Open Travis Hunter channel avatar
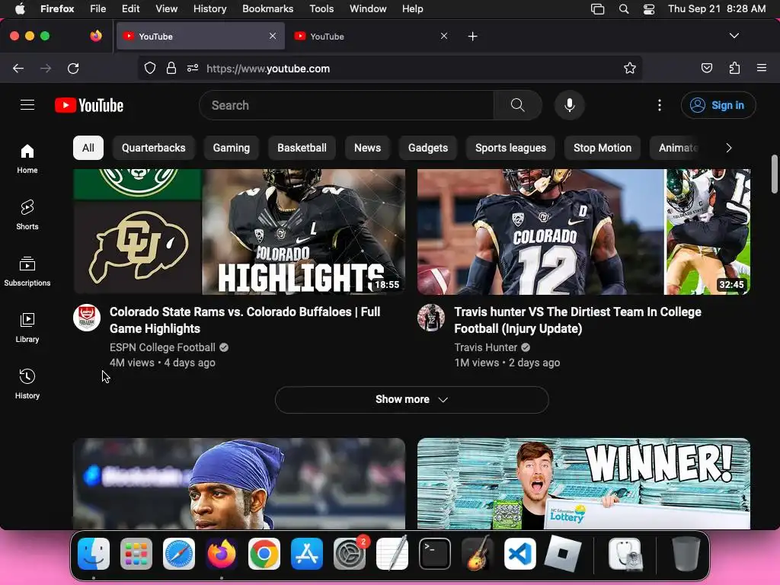780x585 pixels. (x=431, y=318)
